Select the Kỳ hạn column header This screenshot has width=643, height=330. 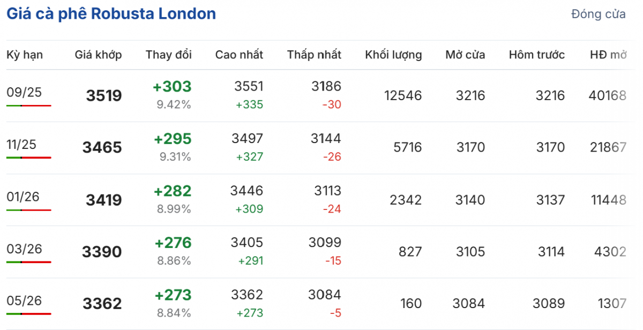coord(25,55)
